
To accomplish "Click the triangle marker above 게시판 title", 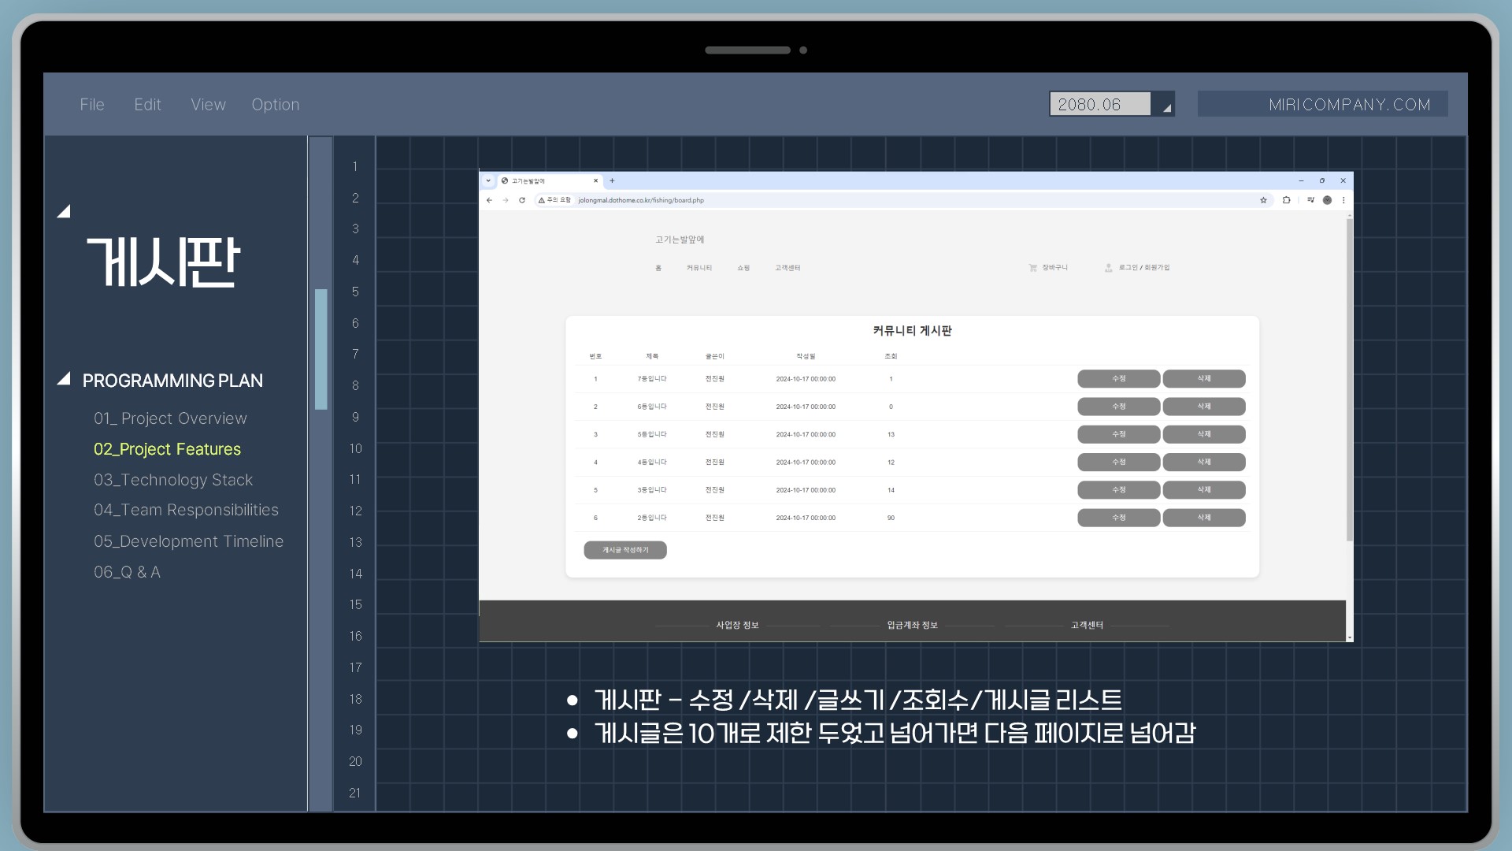I will [64, 211].
